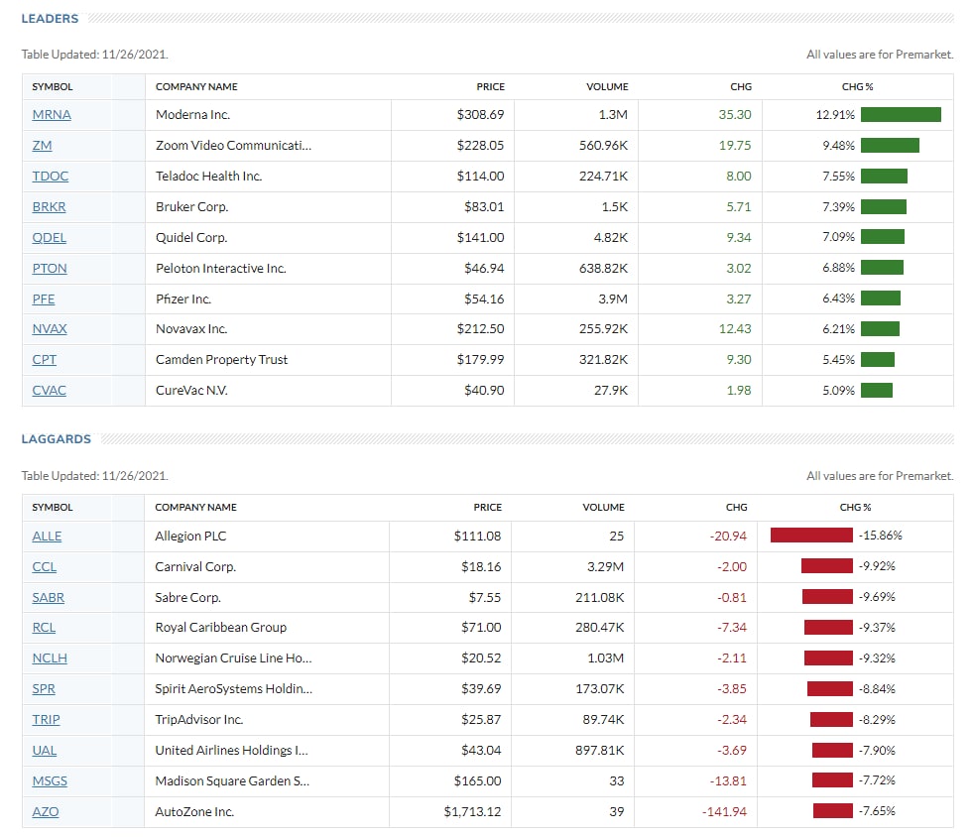Select the 897.81K volume cell
The height and width of the screenshot is (837, 973).
tap(599, 750)
